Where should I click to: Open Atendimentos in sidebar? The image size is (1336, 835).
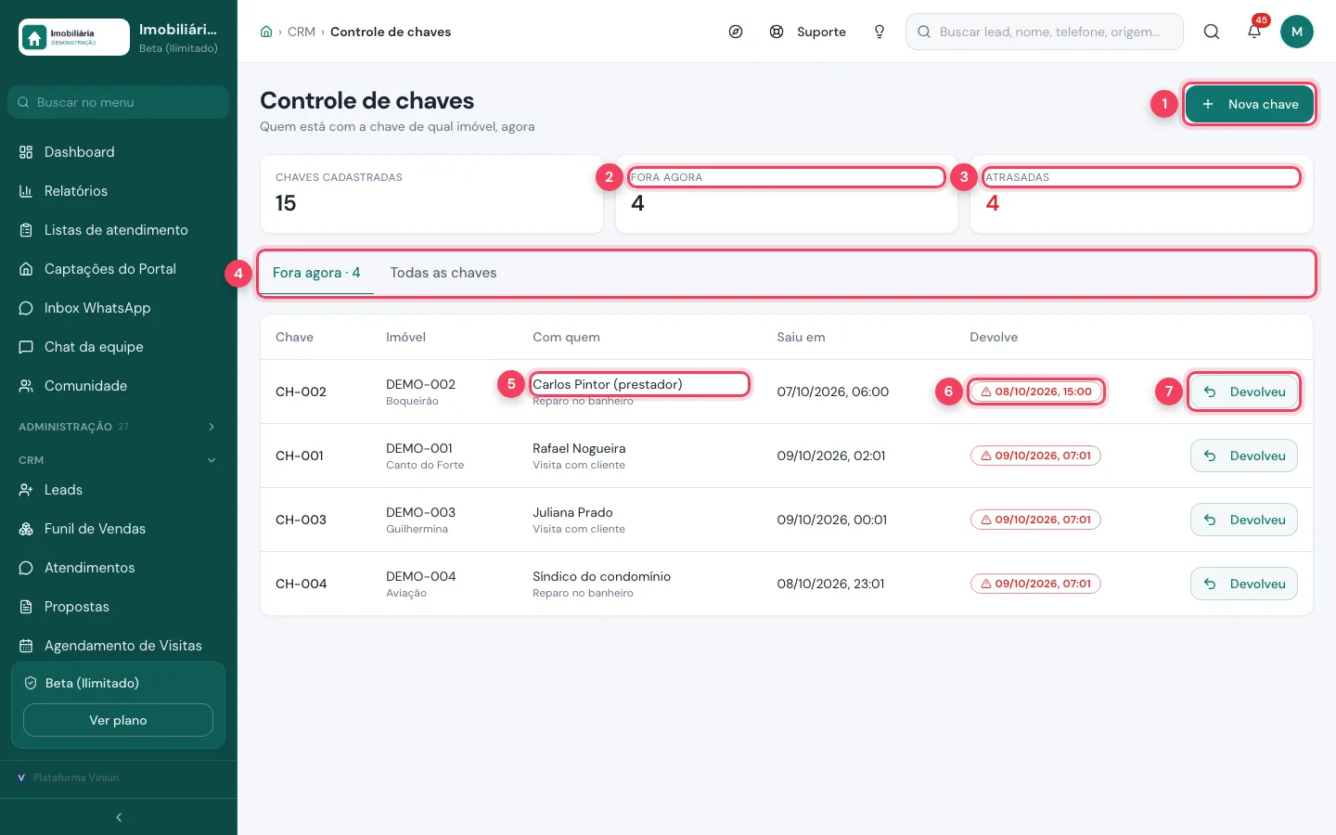point(119,568)
